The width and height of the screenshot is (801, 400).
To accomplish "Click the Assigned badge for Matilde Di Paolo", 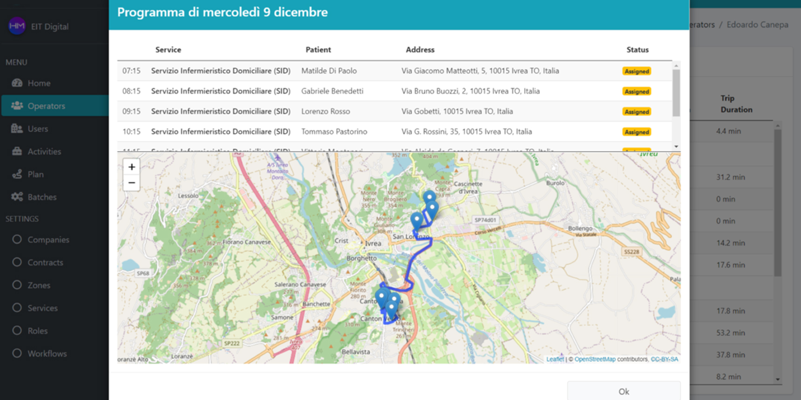I will (x=637, y=71).
